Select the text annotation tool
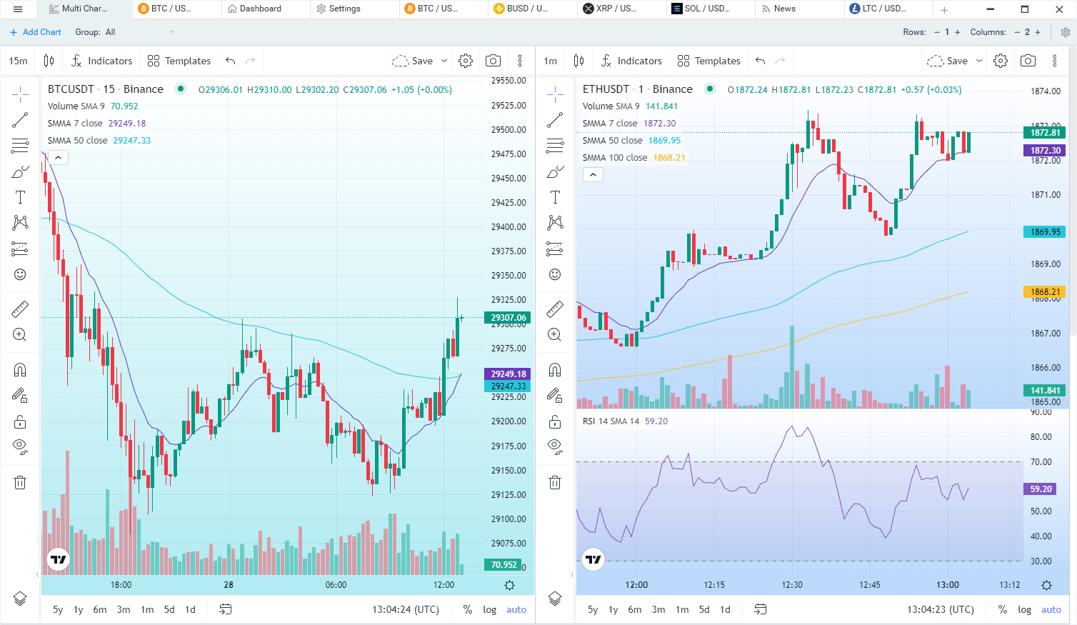Screen dimensions: 1077x625 (x=19, y=197)
